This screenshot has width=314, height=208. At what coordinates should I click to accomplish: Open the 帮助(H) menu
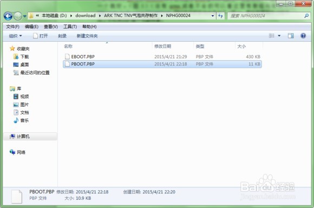(89, 27)
